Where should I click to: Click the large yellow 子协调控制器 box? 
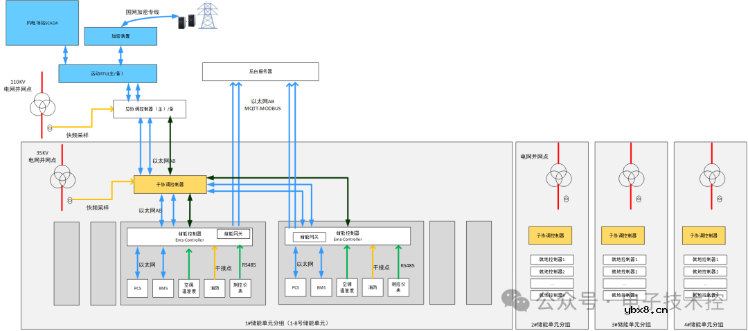pos(170,184)
